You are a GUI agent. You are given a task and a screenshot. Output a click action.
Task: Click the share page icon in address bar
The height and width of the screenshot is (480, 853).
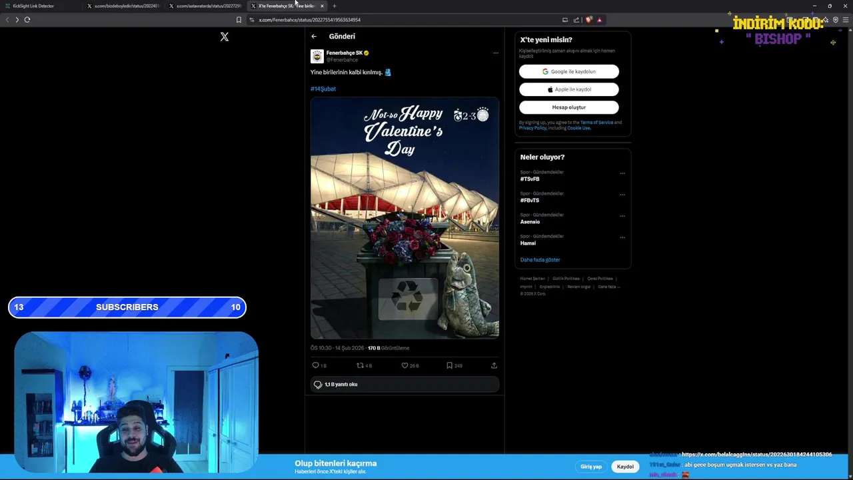(576, 20)
